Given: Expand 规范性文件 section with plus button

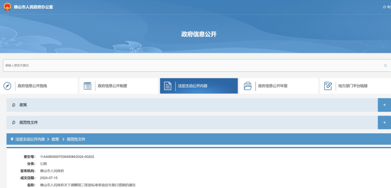Looking at the screenshot, I should coord(384,122).
